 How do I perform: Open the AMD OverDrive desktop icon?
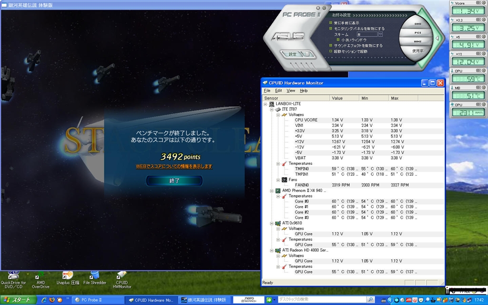tap(41, 280)
